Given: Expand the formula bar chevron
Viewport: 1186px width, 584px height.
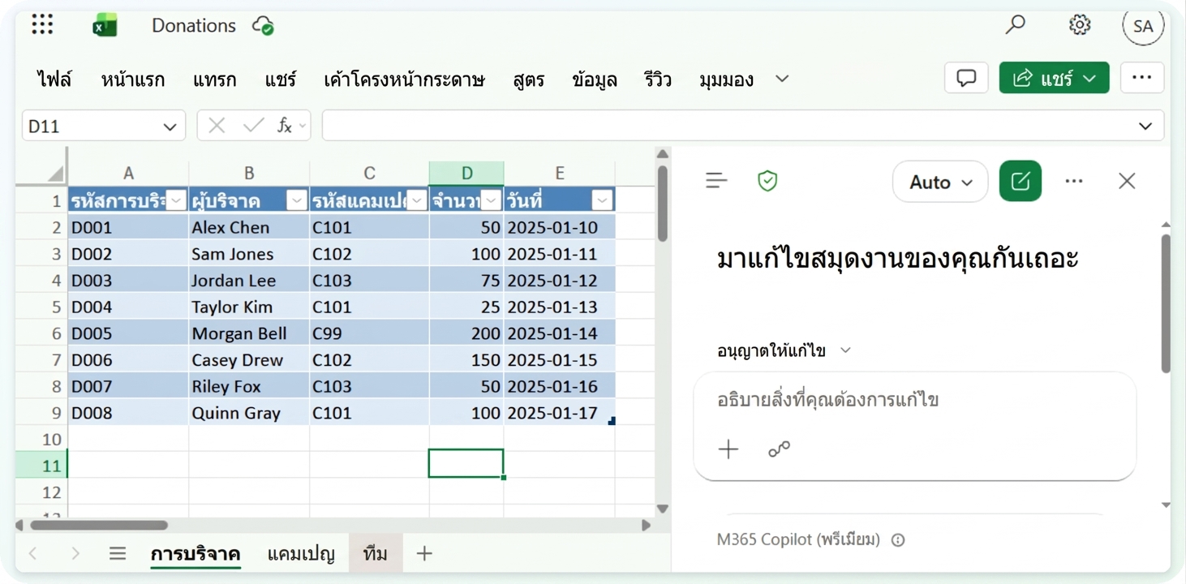Looking at the screenshot, I should click(x=1145, y=126).
